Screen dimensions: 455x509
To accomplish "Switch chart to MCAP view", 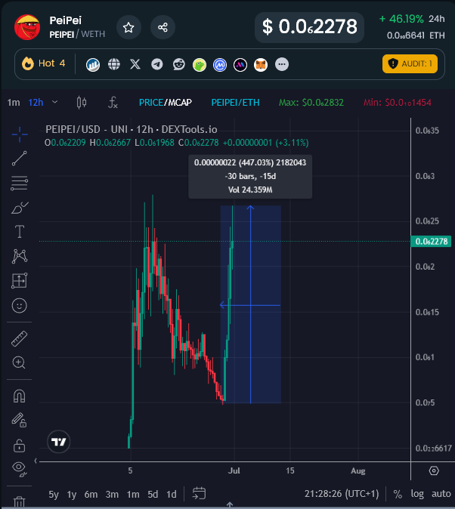I will (x=179, y=103).
